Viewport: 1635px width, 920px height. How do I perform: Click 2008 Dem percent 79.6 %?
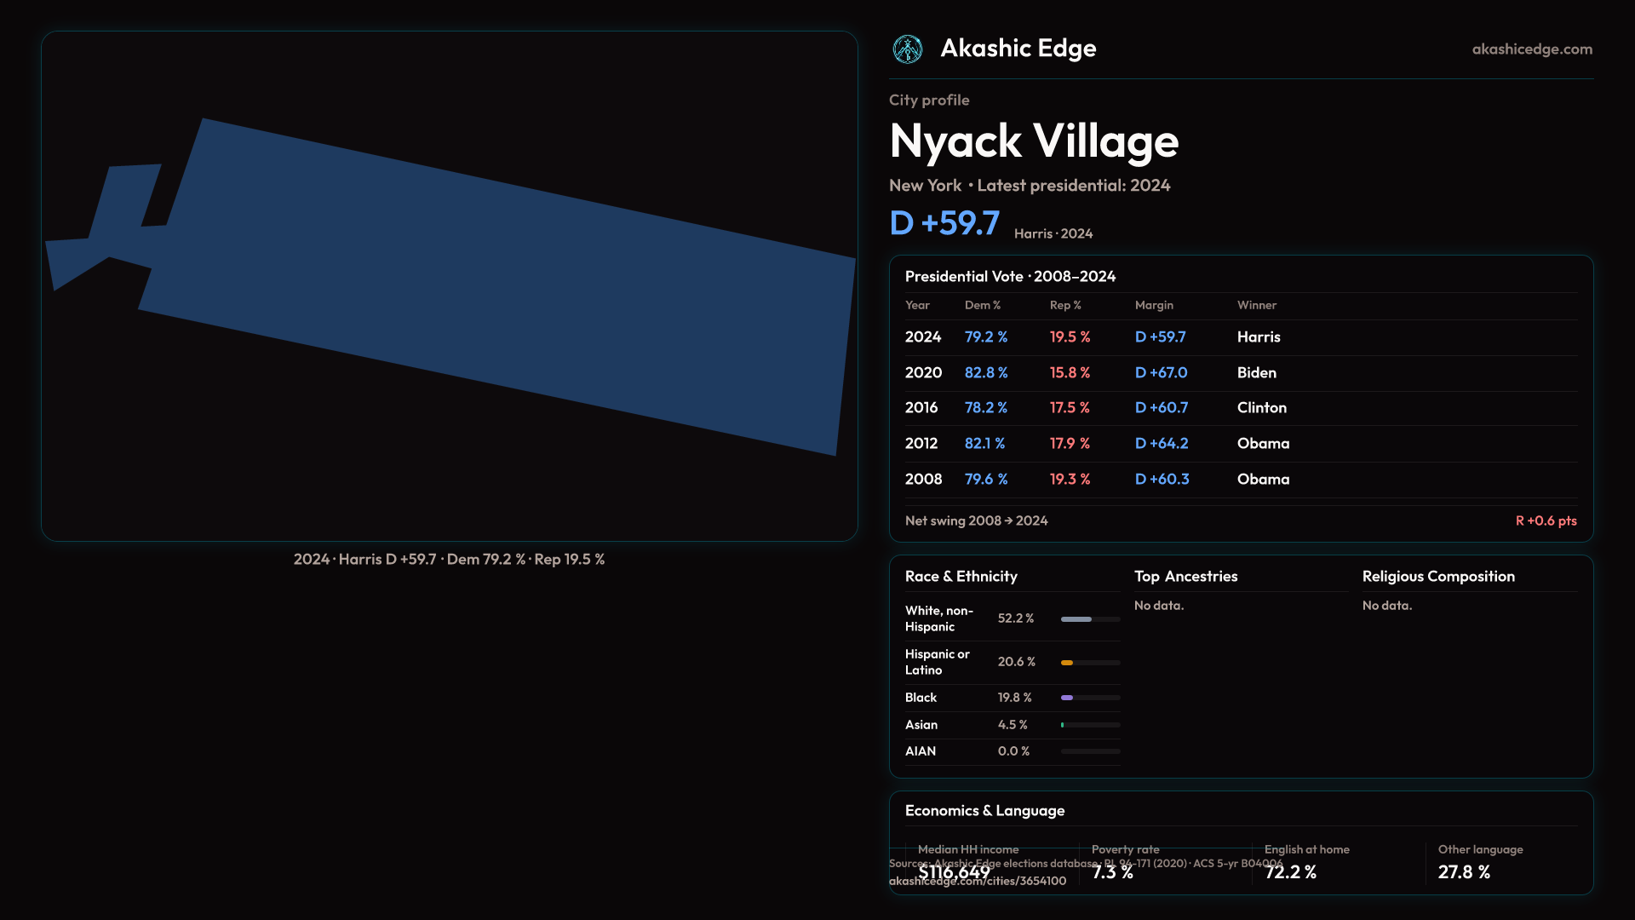coord(985,480)
